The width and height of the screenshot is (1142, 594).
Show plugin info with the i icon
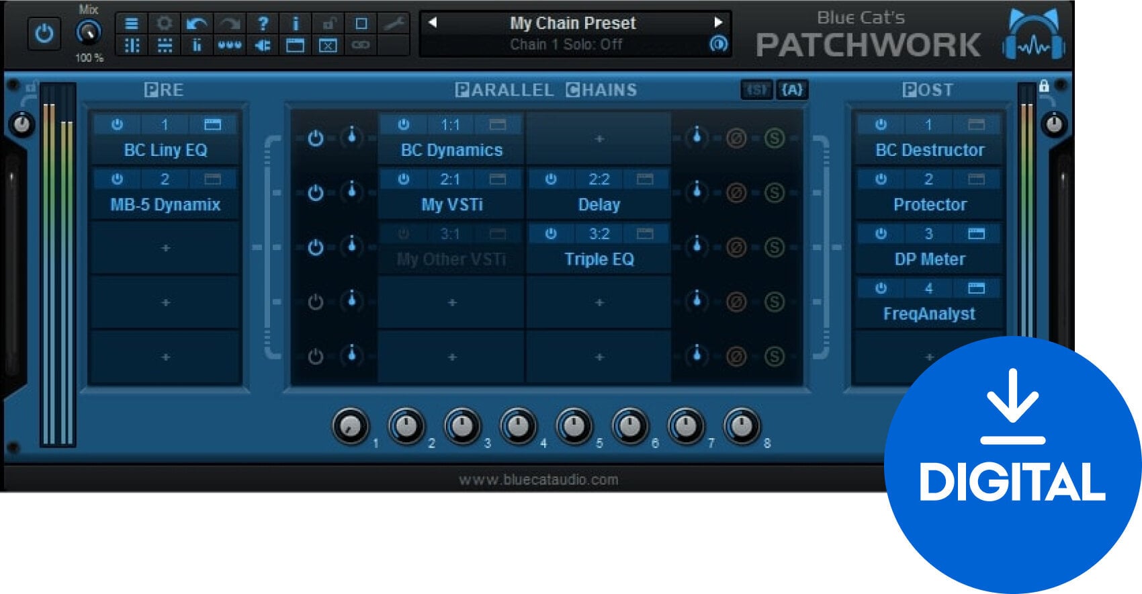295,24
